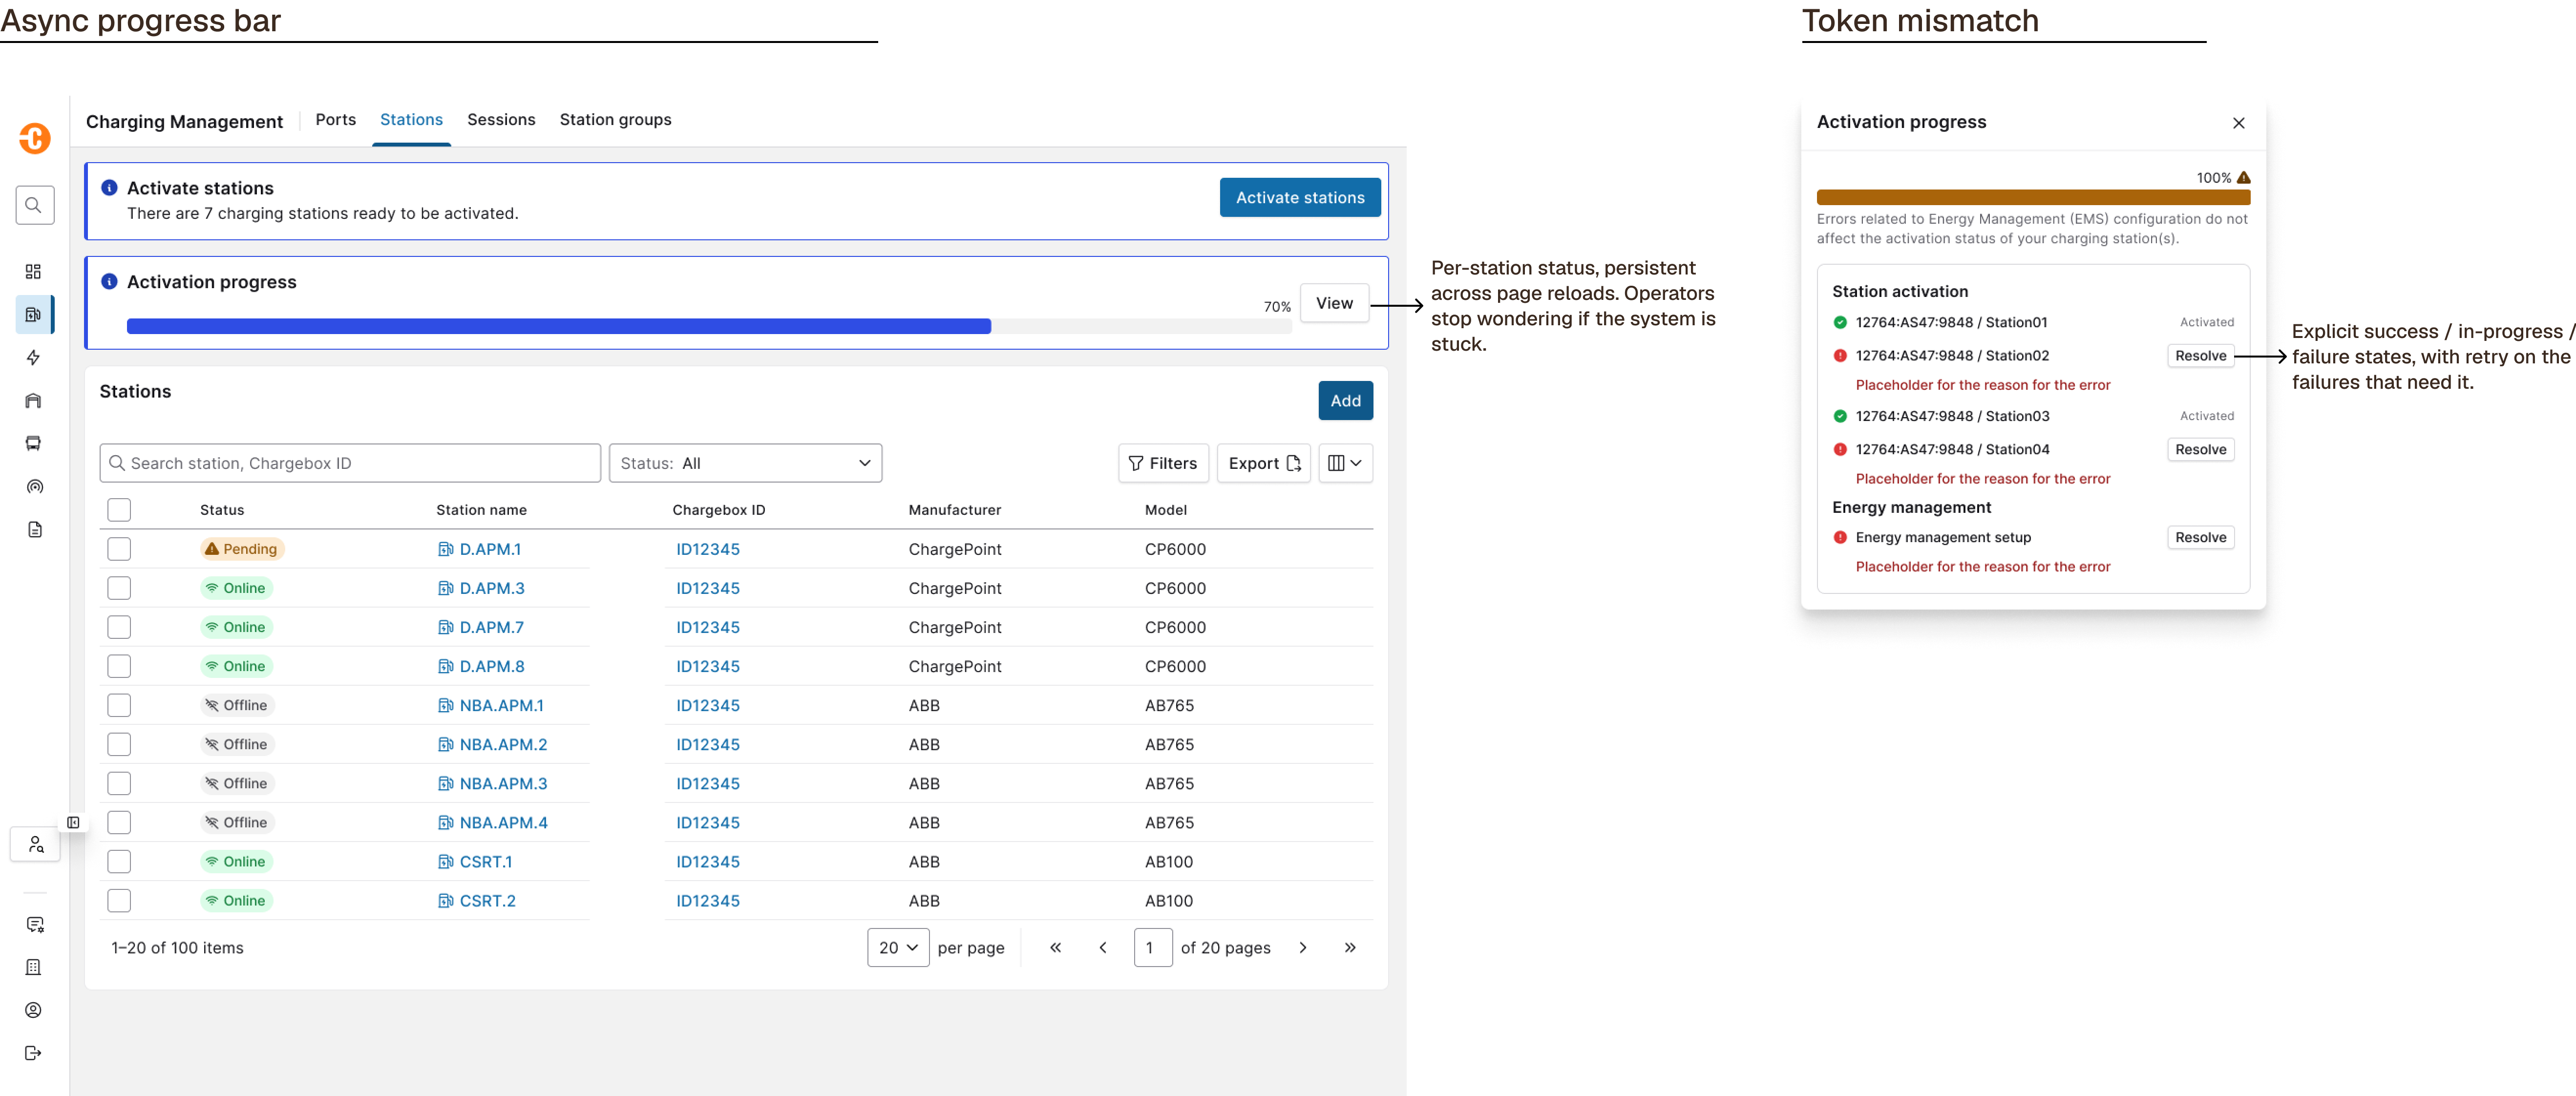Collapse the sidebar panel toggle icon

(x=73, y=823)
